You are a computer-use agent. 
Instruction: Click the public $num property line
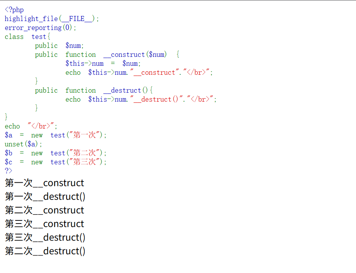59,46
